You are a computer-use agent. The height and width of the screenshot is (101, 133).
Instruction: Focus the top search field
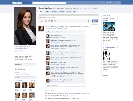pos(49,3)
